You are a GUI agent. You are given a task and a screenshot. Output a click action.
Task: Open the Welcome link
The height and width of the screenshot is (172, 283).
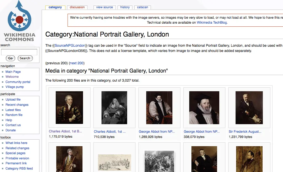point(12,77)
